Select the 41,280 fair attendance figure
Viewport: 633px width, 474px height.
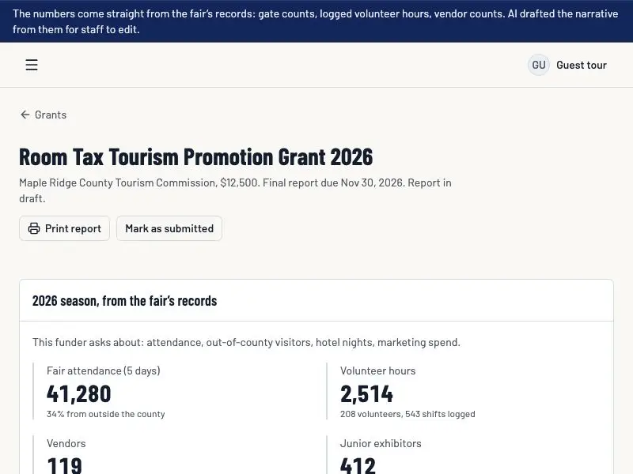pyautogui.click(x=78, y=393)
